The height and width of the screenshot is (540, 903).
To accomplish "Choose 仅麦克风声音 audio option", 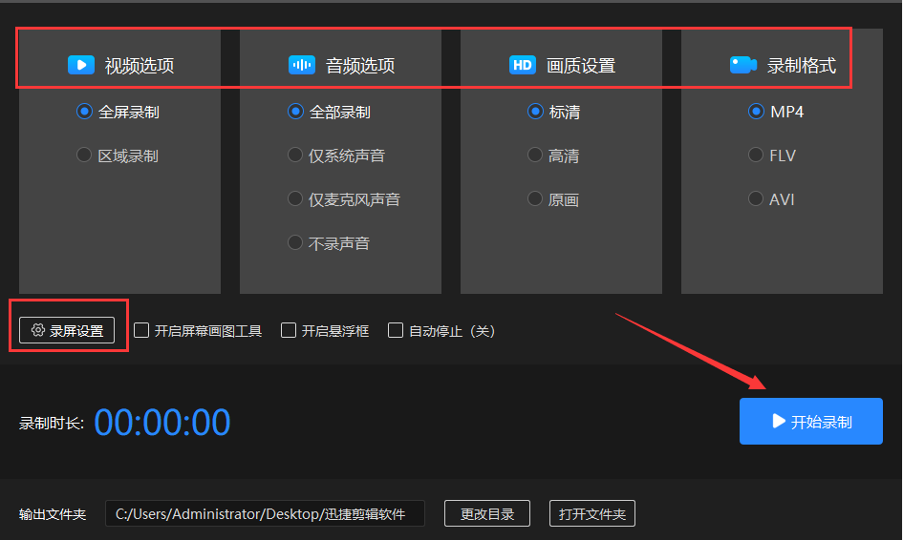I will pos(295,199).
